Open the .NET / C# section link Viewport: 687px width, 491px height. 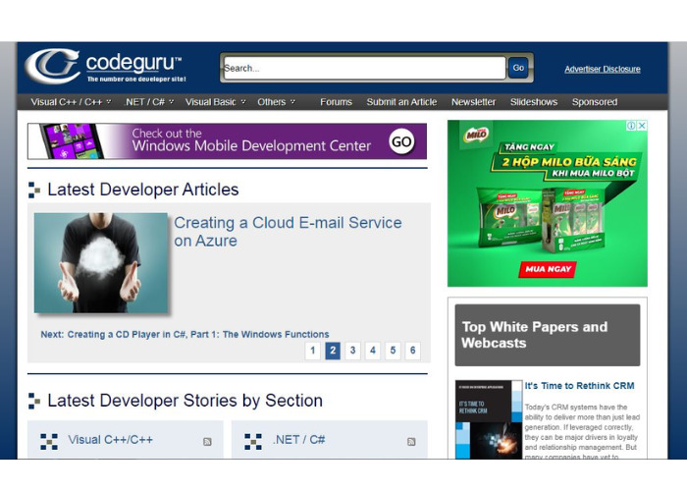[x=298, y=440]
